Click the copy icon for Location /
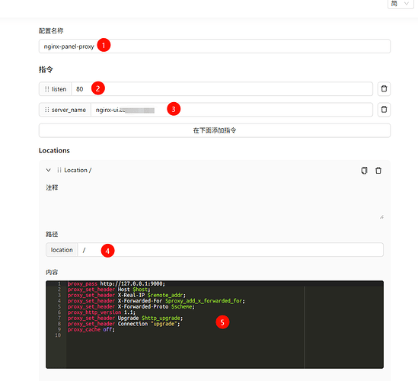Image resolution: width=418 pixels, height=381 pixels. point(364,171)
